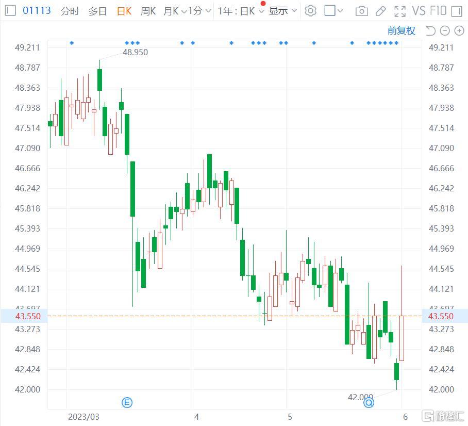Click the 2023/03 date axis label
The image size is (468, 426).
coord(83,417)
